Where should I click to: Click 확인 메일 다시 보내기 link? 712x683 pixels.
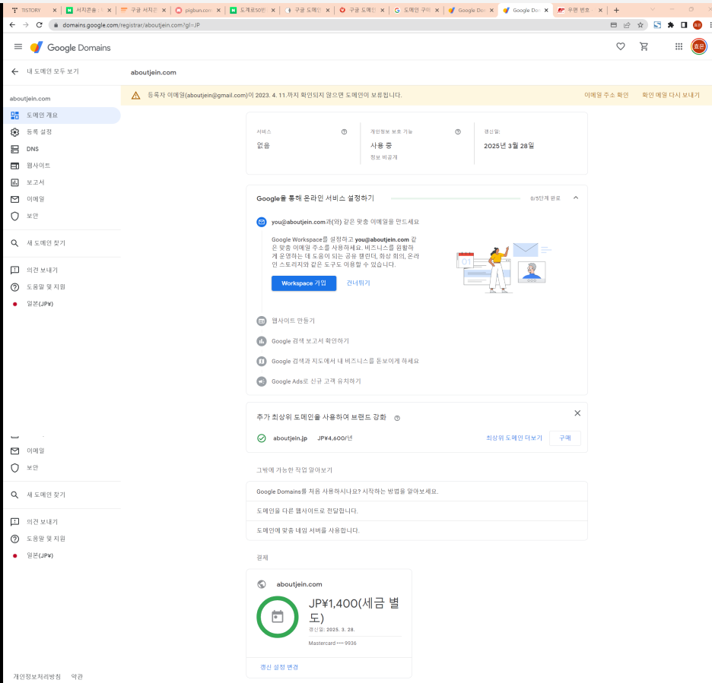coord(671,95)
